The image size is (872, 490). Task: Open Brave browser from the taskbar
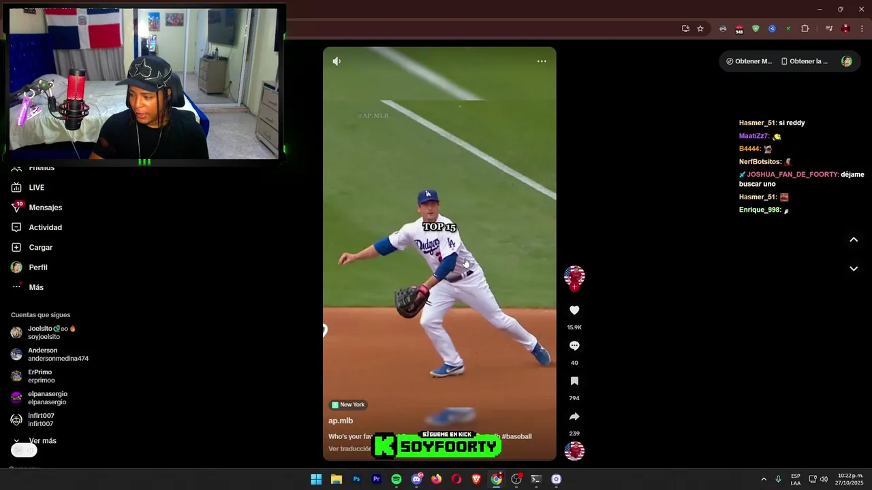click(x=476, y=479)
